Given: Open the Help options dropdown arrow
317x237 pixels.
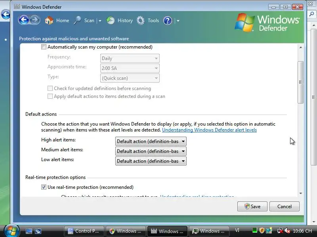Looking at the screenshot, I should click(x=178, y=21).
